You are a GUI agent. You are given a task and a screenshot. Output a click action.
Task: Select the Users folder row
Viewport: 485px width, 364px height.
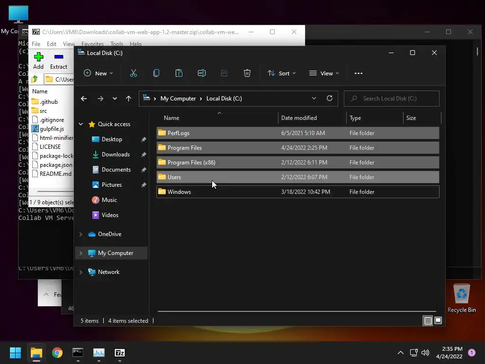298,177
